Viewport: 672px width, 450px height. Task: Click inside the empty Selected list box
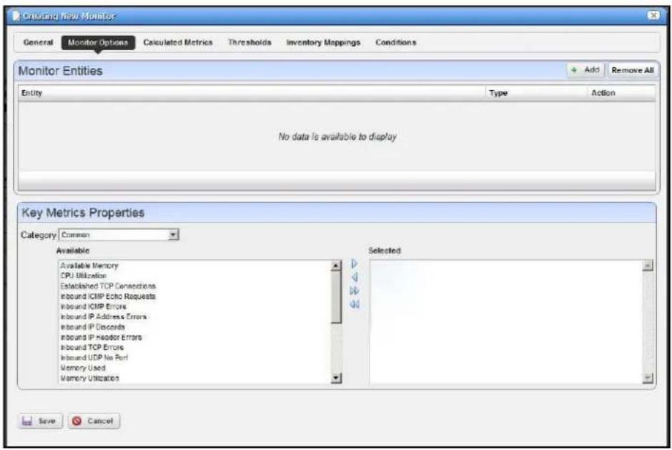click(505, 322)
